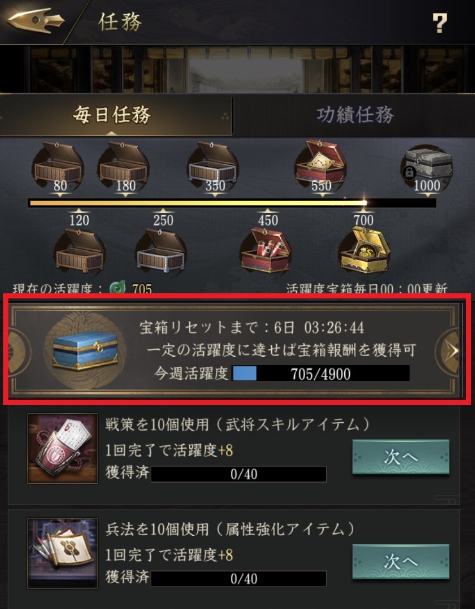Claim the 450 activity red scroll chest
Viewport: 475px width, 609px height.
point(266,251)
